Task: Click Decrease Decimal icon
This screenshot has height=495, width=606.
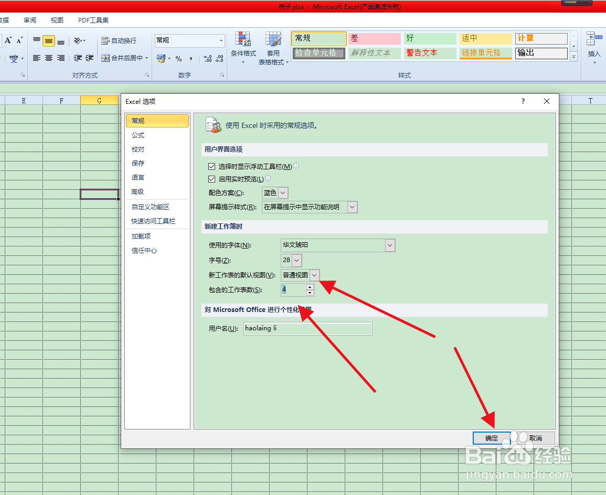Action: 219,58
